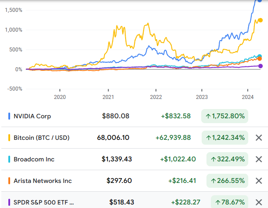This screenshot has height=208, width=268.
Task: Click the SPDR 78.67% gain badge
Action: click(x=229, y=202)
